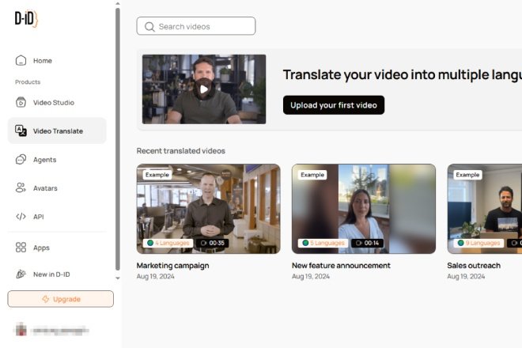Image resolution: width=522 pixels, height=348 pixels.
Task: Click the user avatar at sidebar bottom
Action: (21, 330)
